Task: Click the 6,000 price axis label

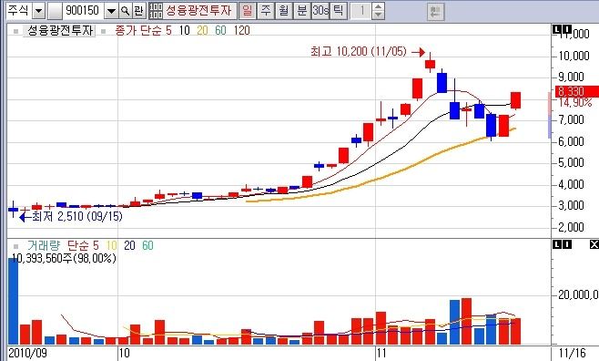Action: click(x=571, y=141)
